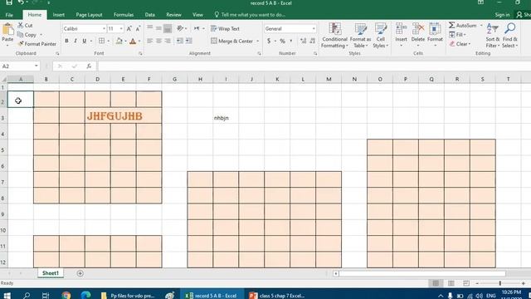Open the General number format dropdown
The width and height of the screenshot is (531, 299).
click(314, 29)
